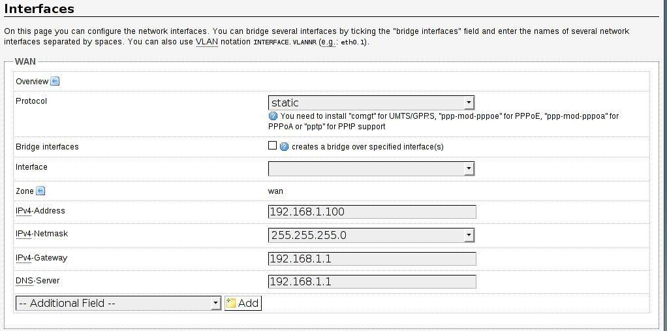Image resolution: width=667 pixels, height=331 pixels.
Task: Expand the empty Interface dropdown
Action: coord(371,168)
